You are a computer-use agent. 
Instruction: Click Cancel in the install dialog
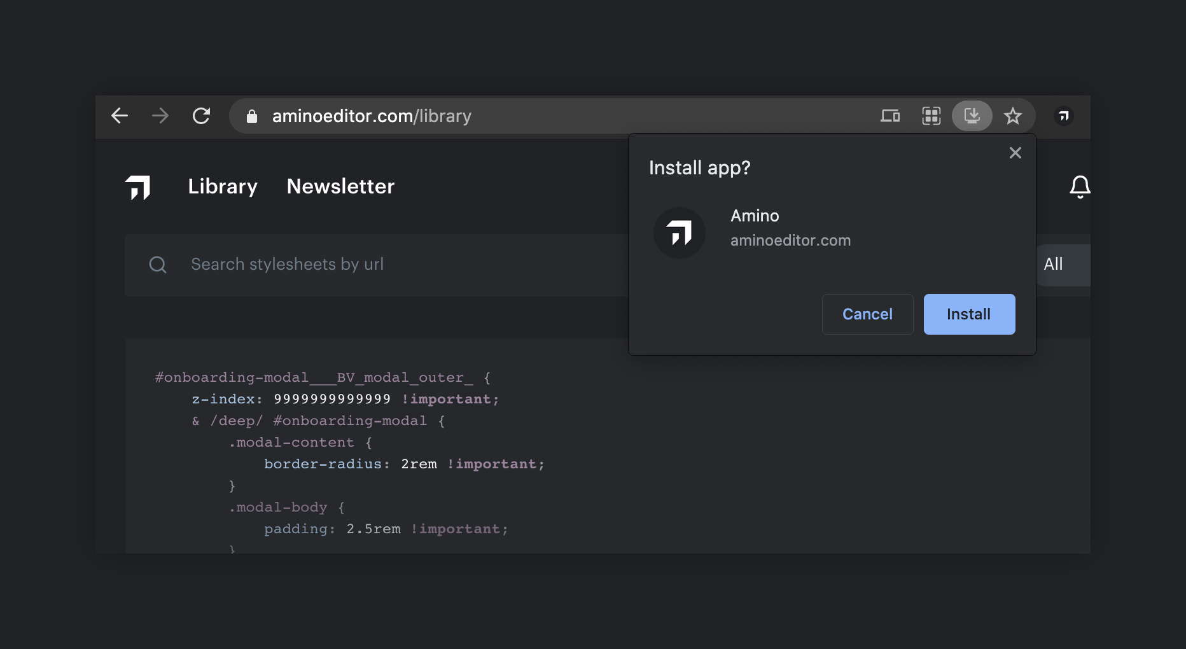point(867,314)
